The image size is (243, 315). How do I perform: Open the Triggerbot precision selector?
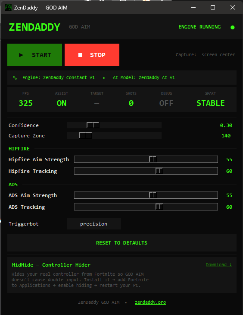tap(94, 224)
